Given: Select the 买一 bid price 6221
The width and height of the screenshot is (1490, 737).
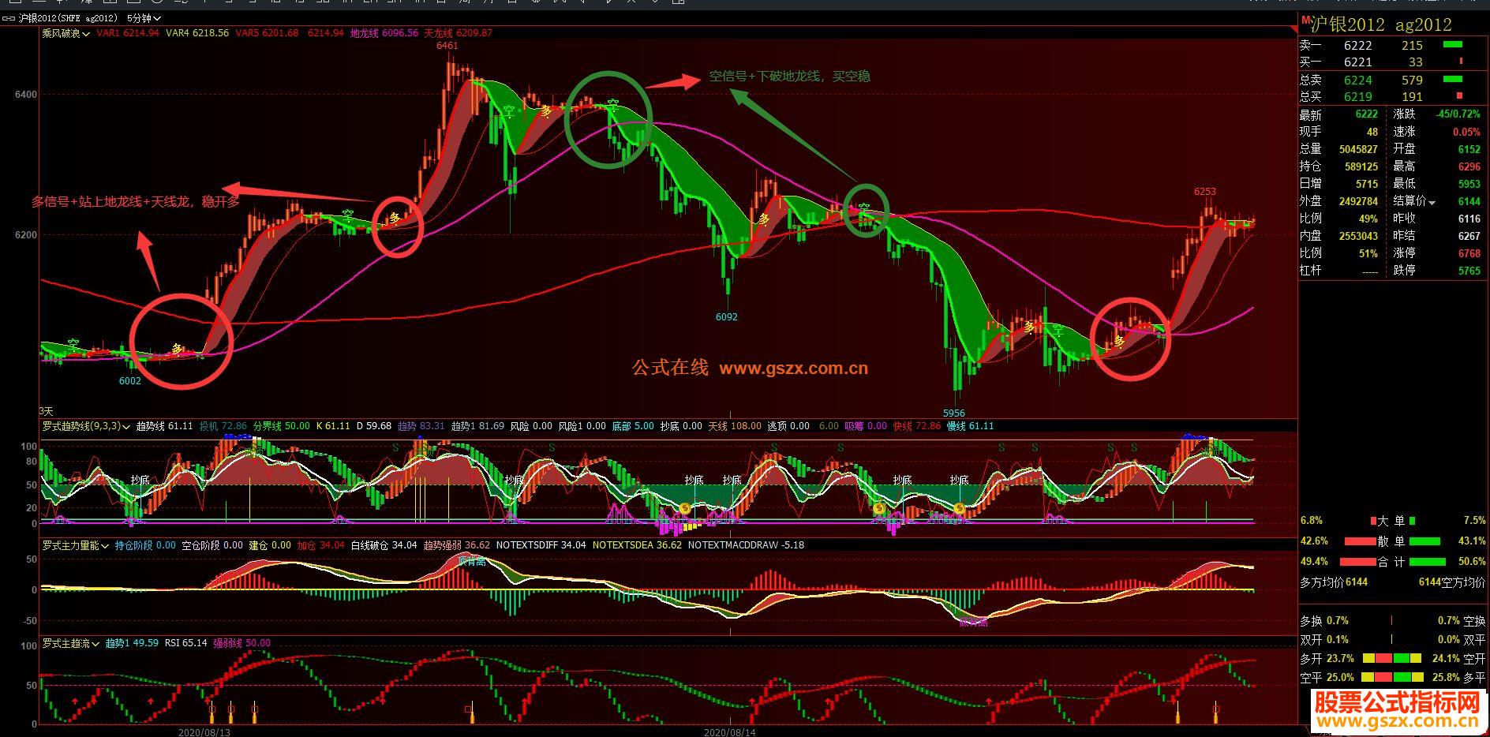Looking at the screenshot, I should (1358, 62).
